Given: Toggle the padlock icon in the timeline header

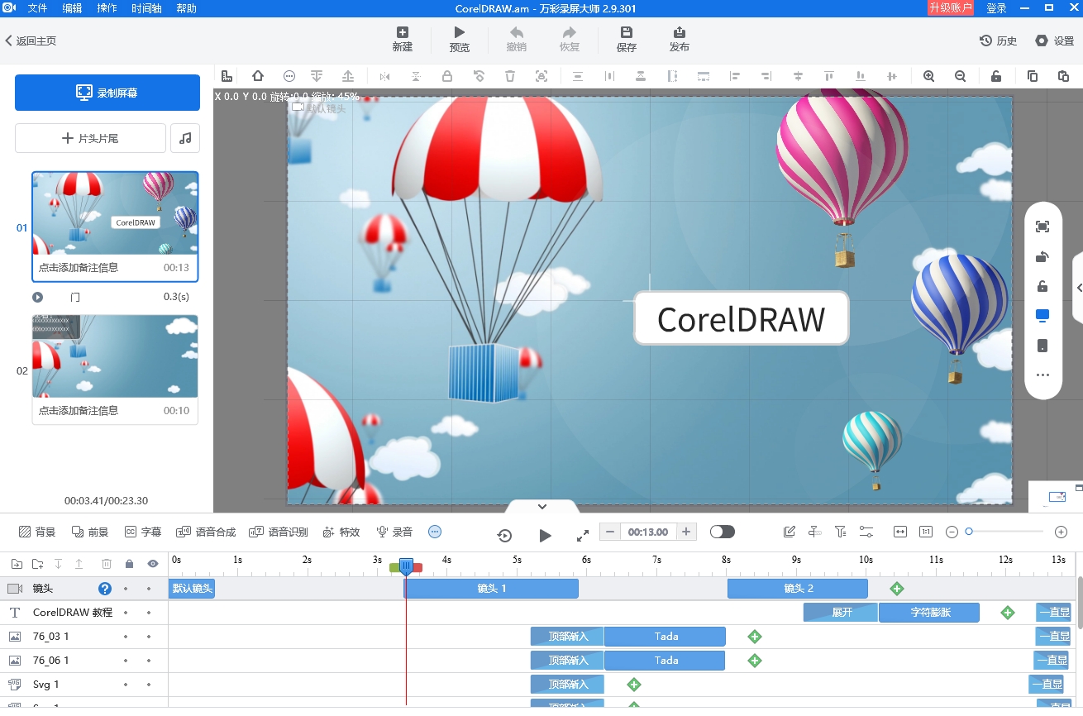Looking at the screenshot, I should [x=129, y=564].
